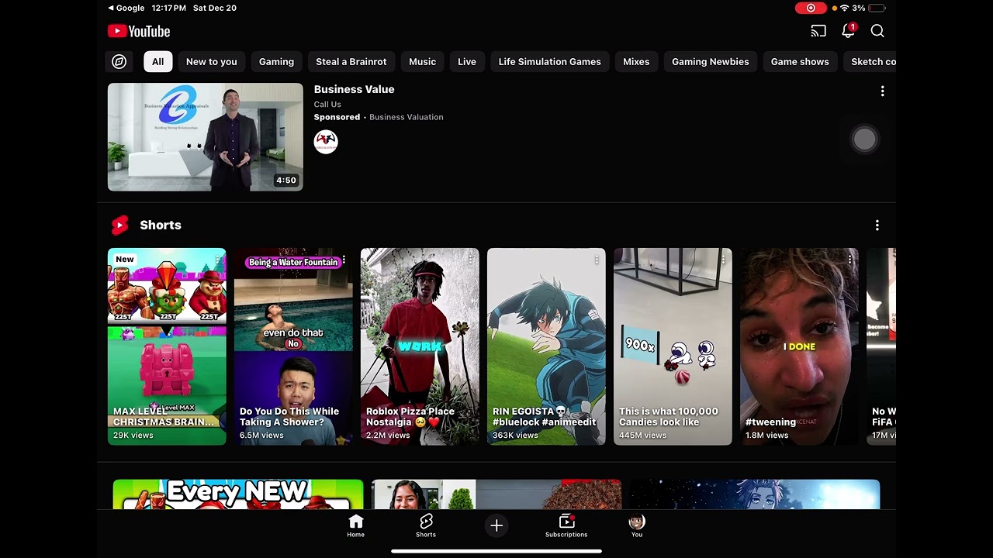
Task: Open the Business Value ad title
Action: [355, 89]
